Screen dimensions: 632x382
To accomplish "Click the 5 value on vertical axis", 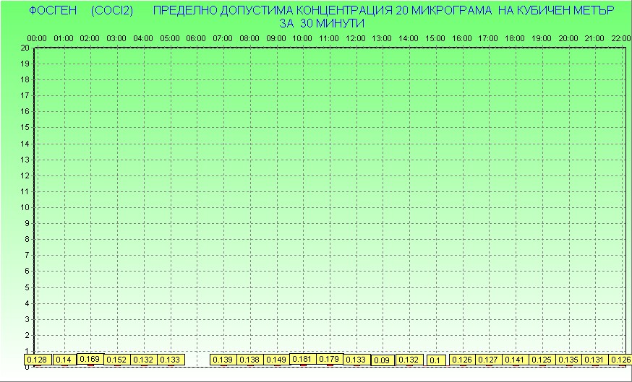I will point(27,287).
